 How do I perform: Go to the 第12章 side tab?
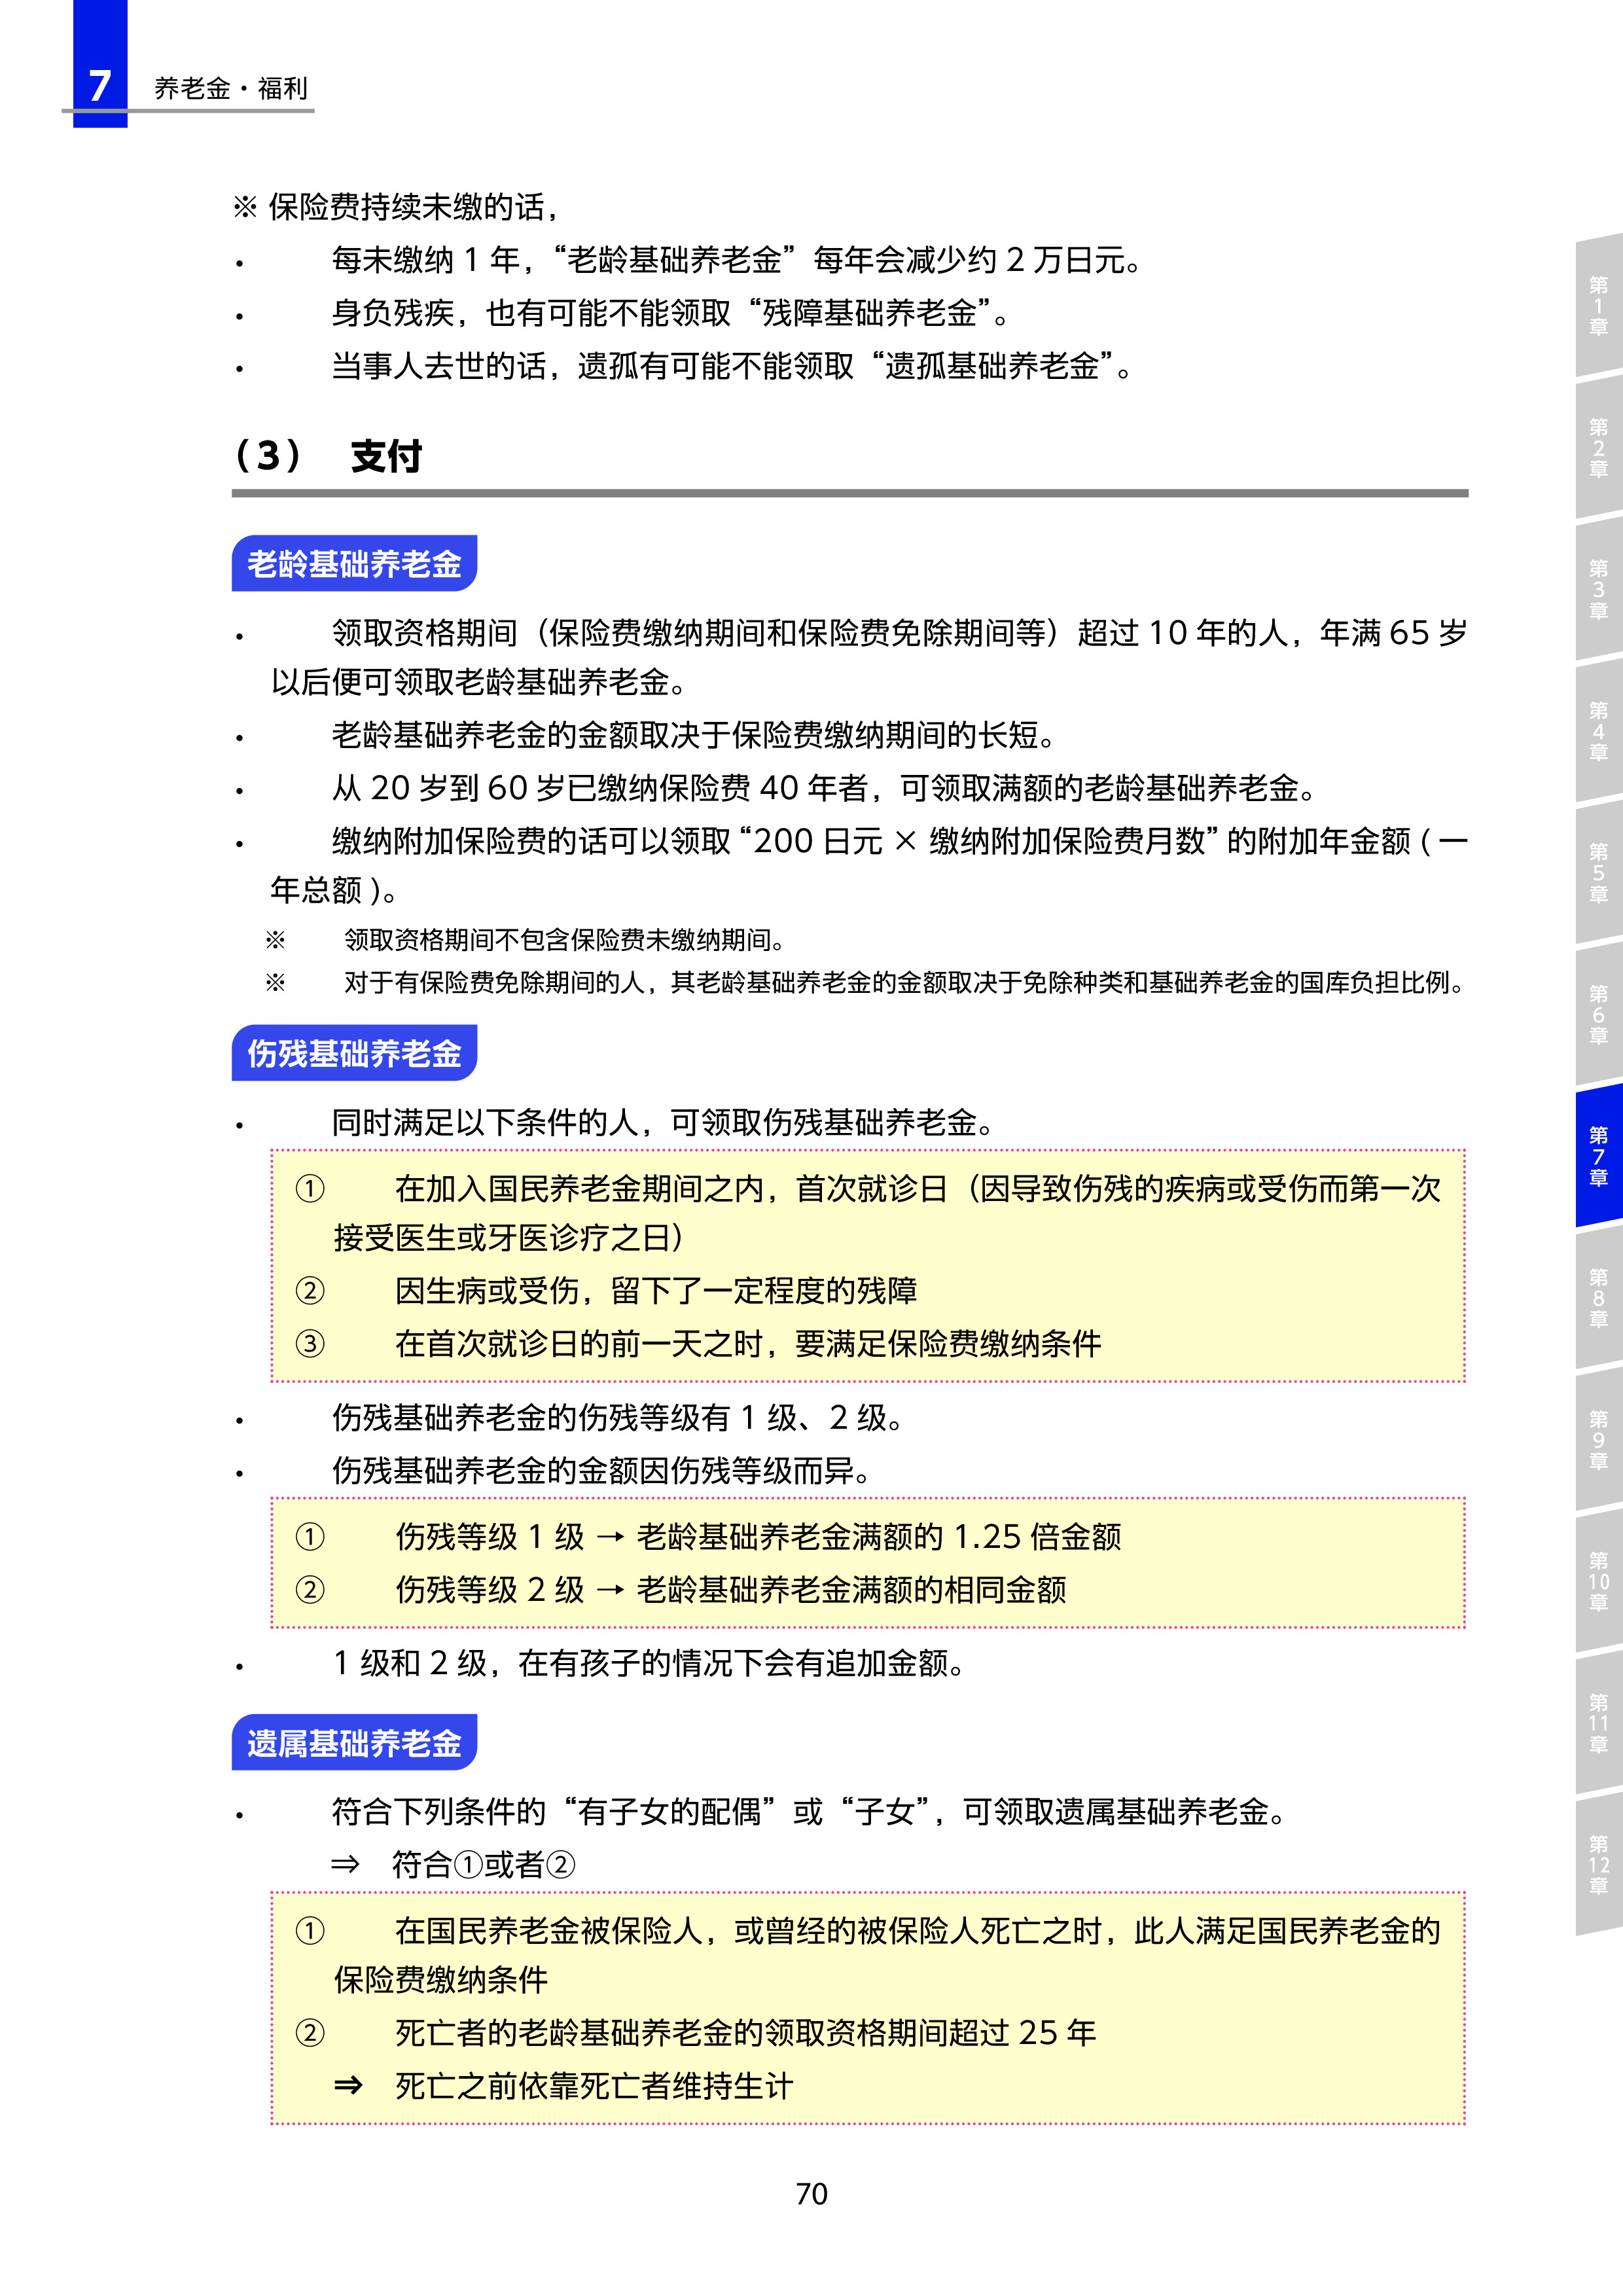1598,1866
